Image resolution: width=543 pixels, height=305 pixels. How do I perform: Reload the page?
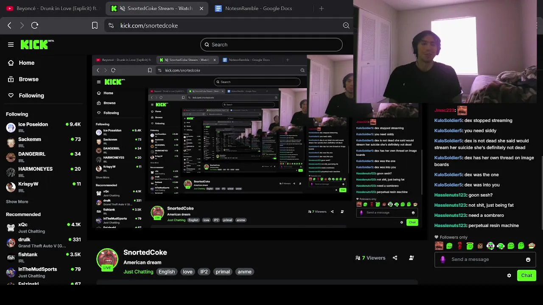(35, 25)
